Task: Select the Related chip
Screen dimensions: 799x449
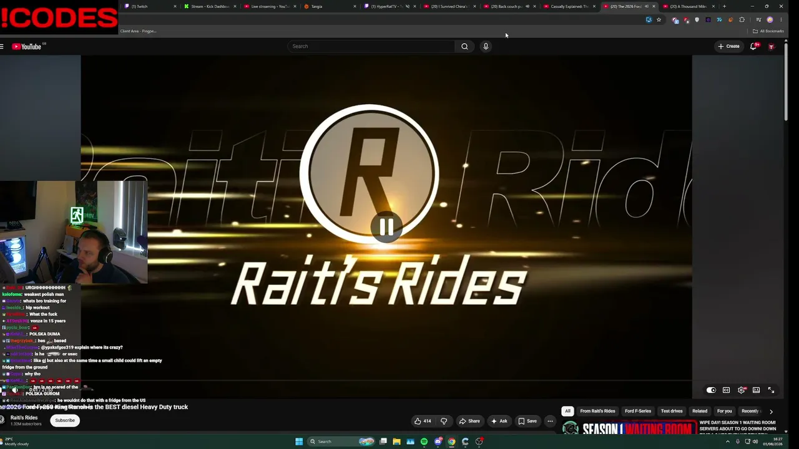Action: [x=700, y=411]
